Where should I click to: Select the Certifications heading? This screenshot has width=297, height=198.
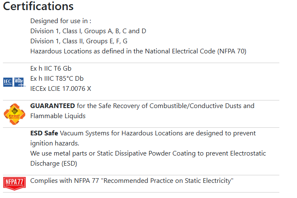(x=38, y=6)
